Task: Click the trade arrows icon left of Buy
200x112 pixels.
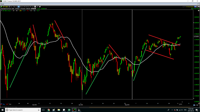Action: 1,104
